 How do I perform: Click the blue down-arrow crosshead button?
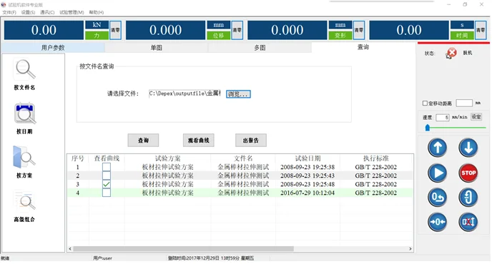tap(468, 148)
